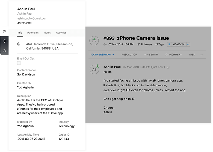Expand the Conversation dropdown arrow
This screenshot has width=213, height=152.
113,54
